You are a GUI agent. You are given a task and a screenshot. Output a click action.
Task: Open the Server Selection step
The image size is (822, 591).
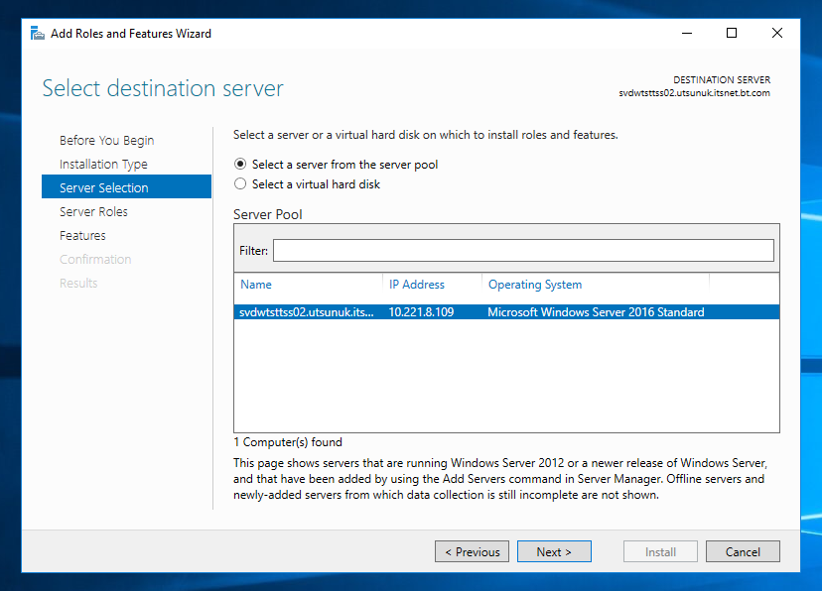click(126, 186)
